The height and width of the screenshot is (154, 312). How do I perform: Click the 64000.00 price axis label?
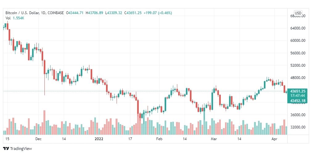(298, 28)
